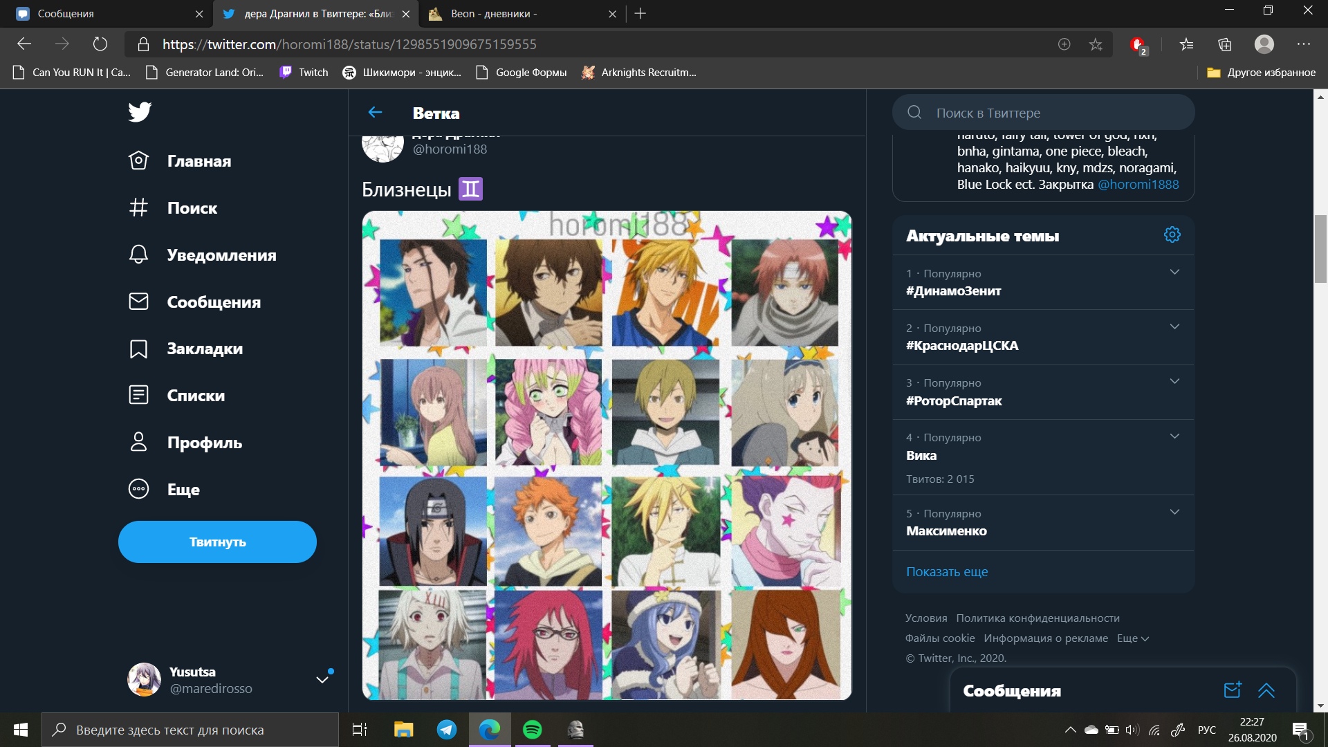The width and height of the screenshot is (1328, 747).
Task: Click the address bar URL
Action: click(x=349, y=44)
